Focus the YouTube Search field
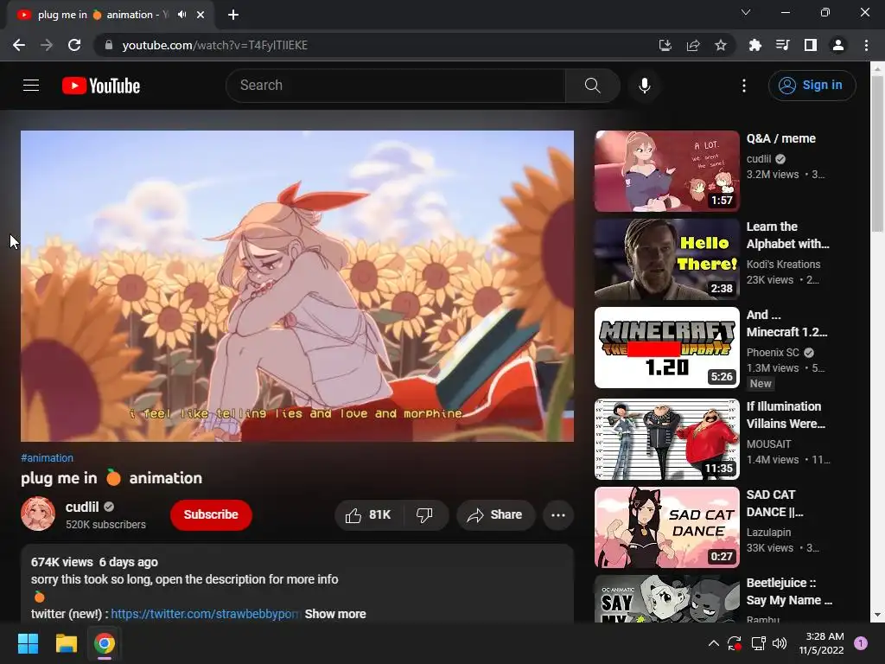This screenshot has width=885, height=664. 396,86
